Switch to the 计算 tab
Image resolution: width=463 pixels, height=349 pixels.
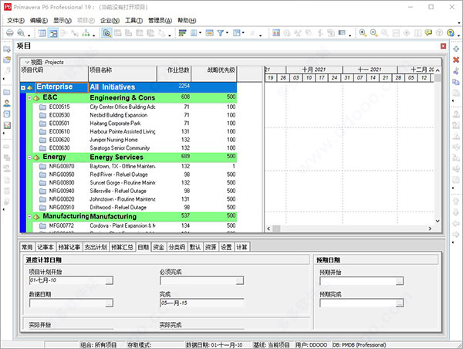pos(242,247)
